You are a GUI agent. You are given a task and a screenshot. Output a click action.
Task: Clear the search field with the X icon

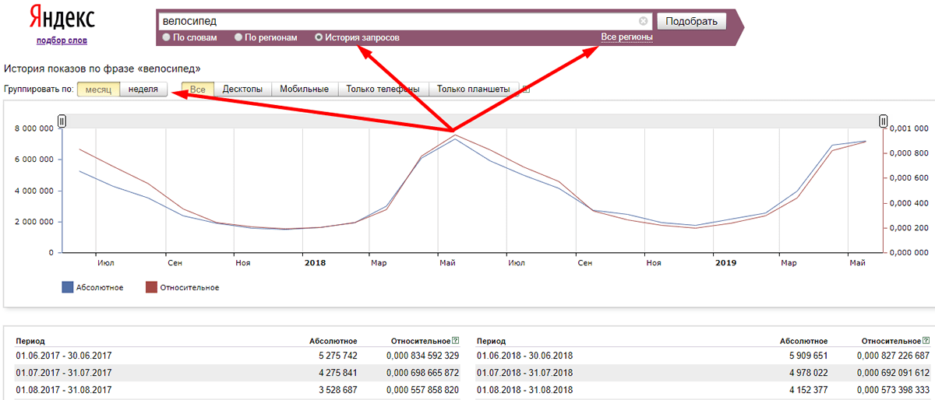[643, 21]
